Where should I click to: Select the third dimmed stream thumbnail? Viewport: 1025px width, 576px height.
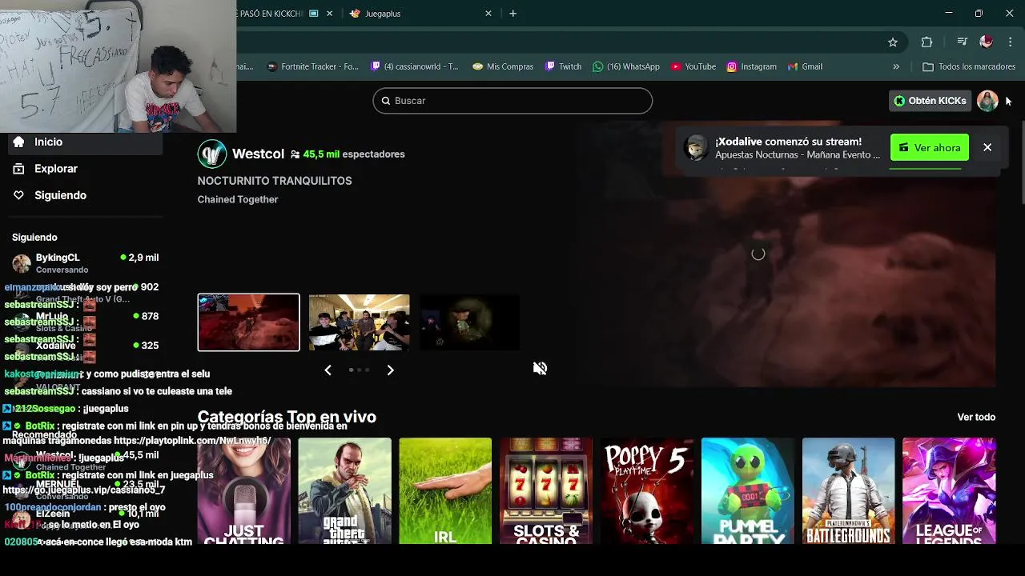pyautogui.click(x=469, y=322)
